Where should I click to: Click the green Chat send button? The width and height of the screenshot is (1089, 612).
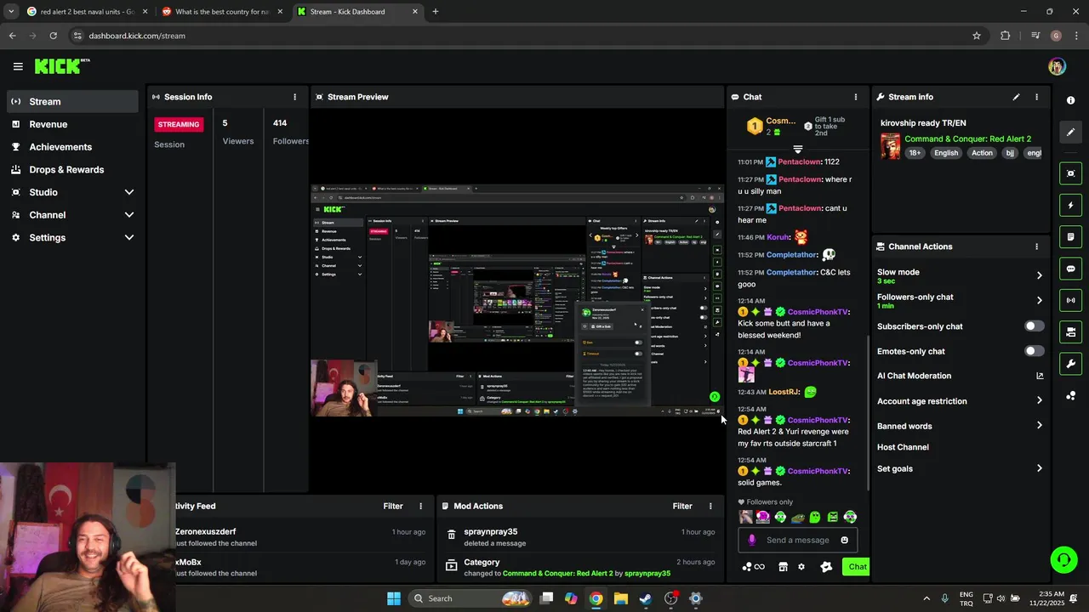pos(856,567)
